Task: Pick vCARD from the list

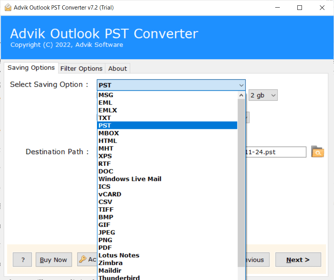Action: coord(167,194)
